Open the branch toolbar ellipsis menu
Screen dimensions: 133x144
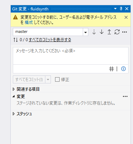[x=124, y=32]
